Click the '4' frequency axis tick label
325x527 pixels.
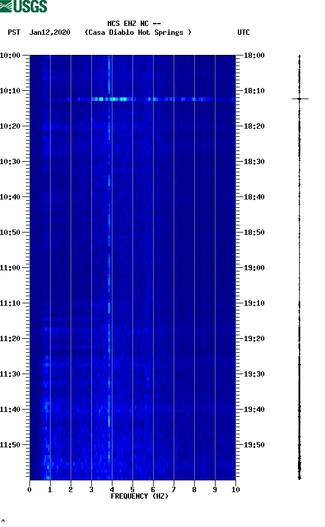click(112, 490)
